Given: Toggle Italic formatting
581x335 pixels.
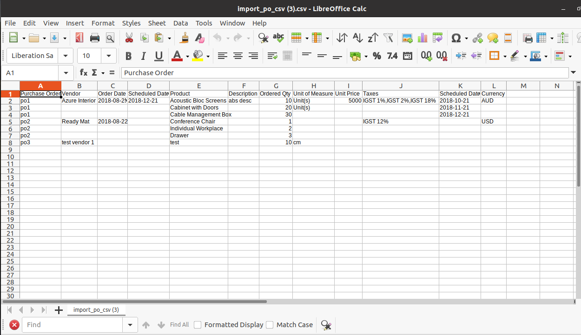Looking at the screenshot, I should pos(144,56).
